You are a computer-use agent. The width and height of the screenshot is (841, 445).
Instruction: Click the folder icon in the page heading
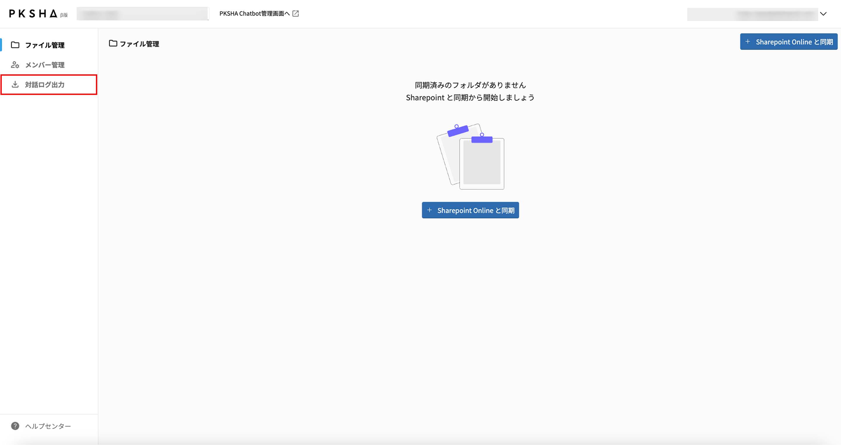click(x=113, y=43)
